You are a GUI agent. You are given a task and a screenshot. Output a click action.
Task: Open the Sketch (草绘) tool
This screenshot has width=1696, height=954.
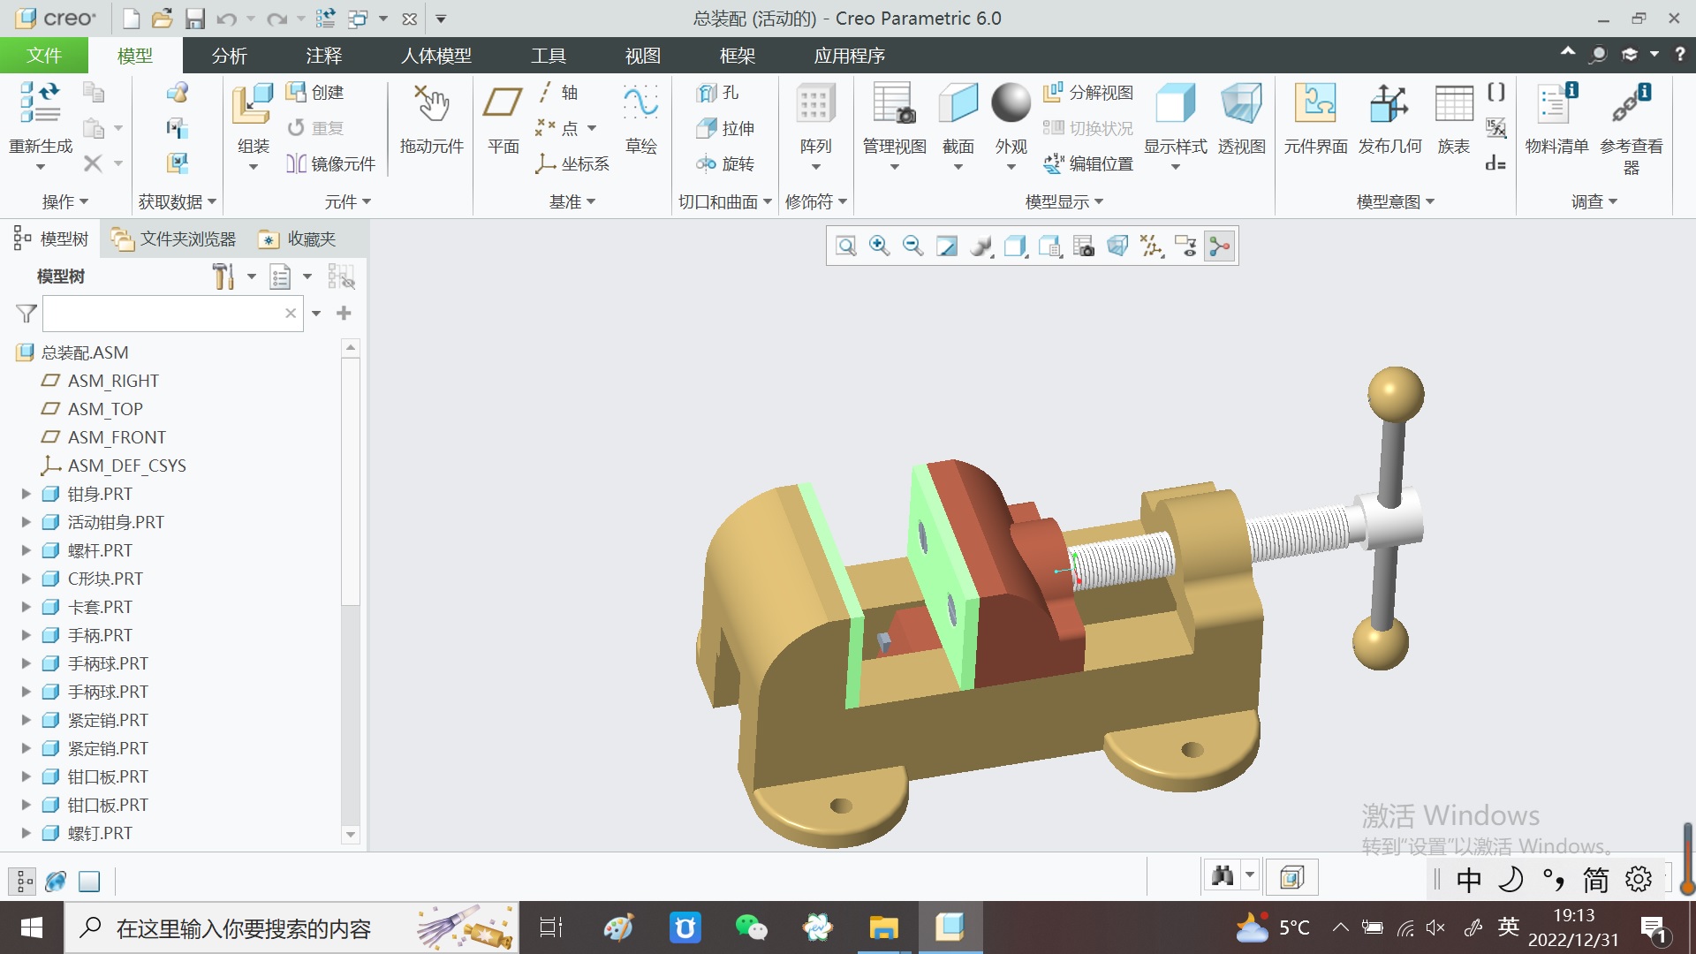tap(640, 104)
